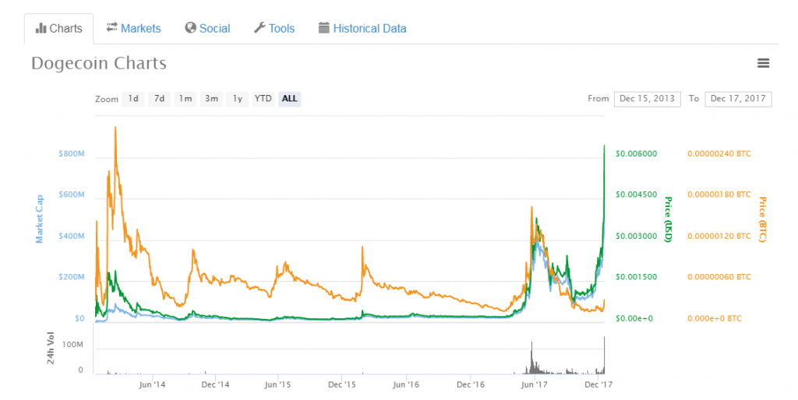Click the 0.00000240 BTC price label
The image size is (798, 400).
pyautogui.click(x=719, y=153)
